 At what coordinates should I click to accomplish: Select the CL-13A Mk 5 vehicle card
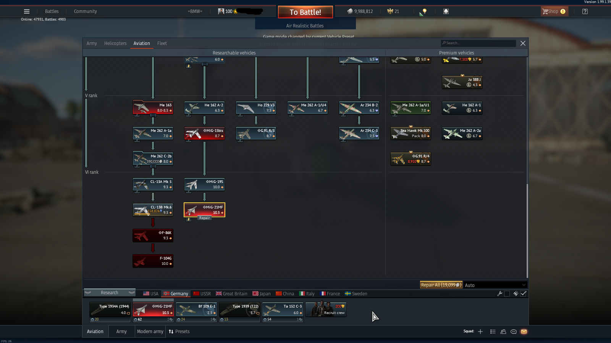point(153,184)
